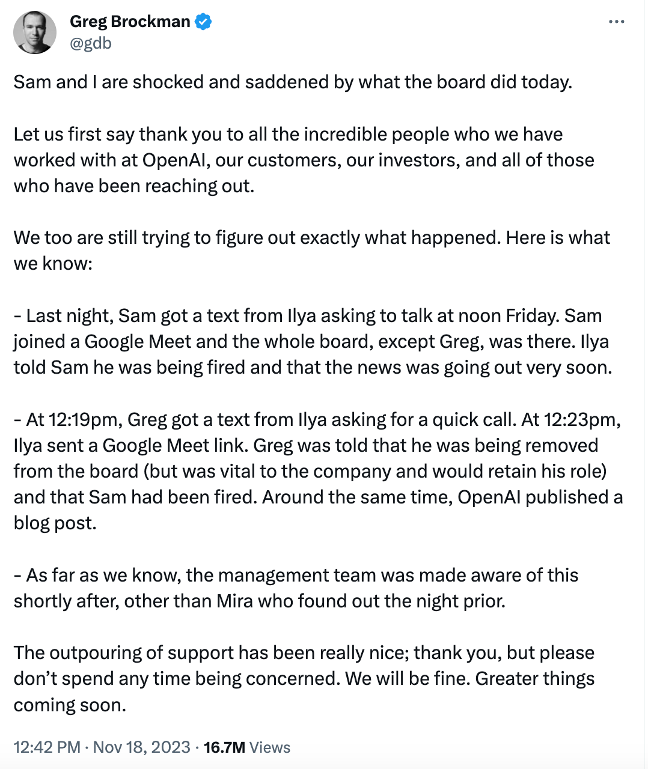Click the opening line about being shocked and saddened
The image size is (648, 769).
click(293, 82)
